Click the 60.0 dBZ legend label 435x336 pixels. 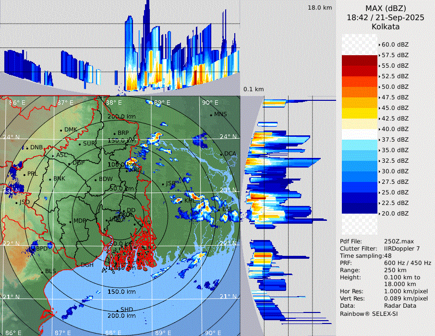395,45
